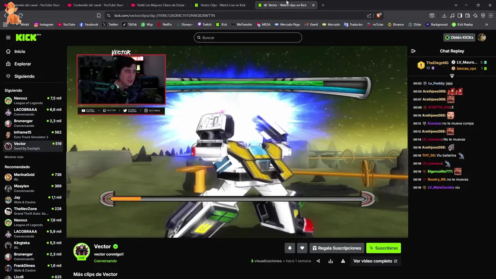Open a new browser tab
The width and height of the screenshot is (496, 279).
[x=323, y=5]
